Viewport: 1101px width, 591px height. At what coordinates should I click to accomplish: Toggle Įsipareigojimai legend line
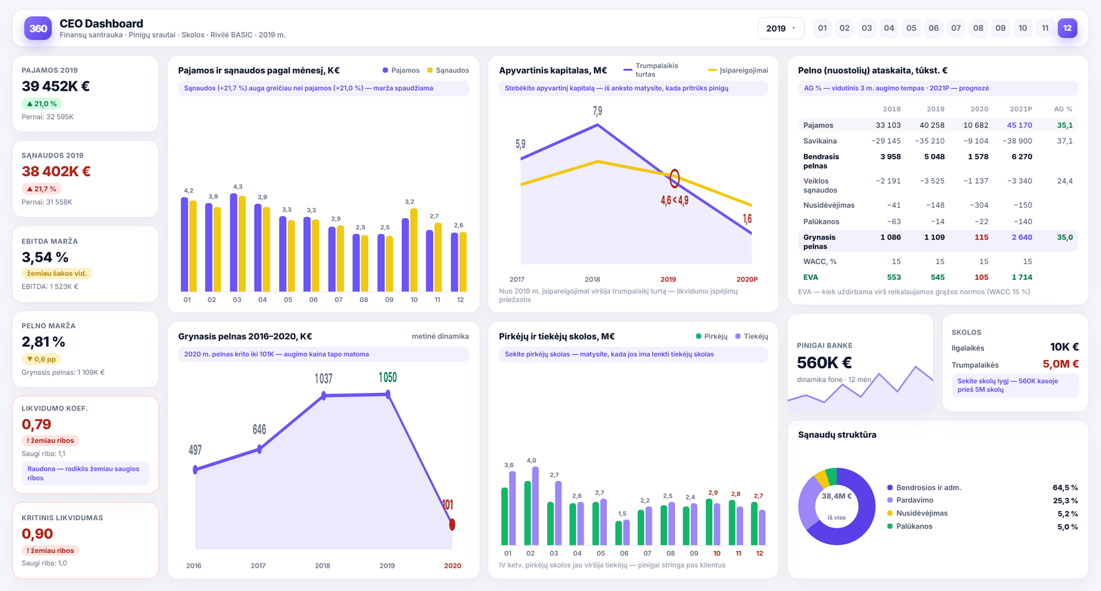[x=738, y=70]
